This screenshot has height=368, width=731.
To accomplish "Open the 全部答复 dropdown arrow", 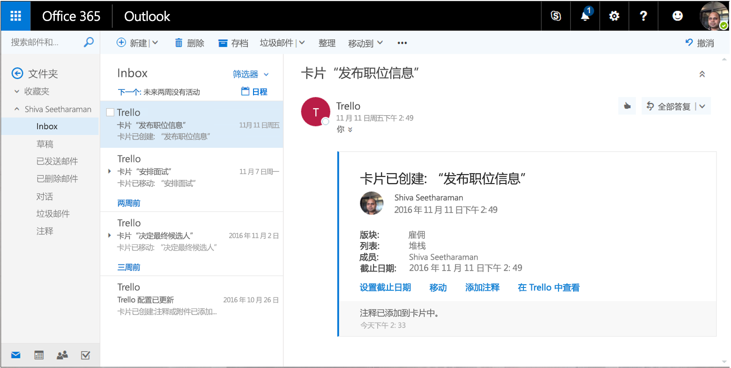I will click(702, 106).
